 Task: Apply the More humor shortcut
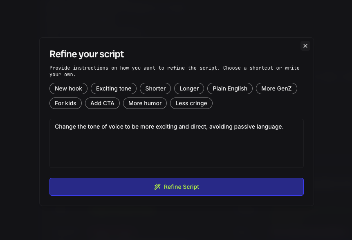click(145, 103)
